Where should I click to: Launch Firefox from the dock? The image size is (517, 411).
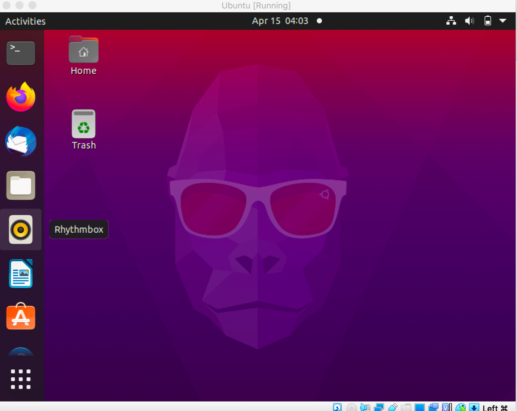tap(21, 97)
